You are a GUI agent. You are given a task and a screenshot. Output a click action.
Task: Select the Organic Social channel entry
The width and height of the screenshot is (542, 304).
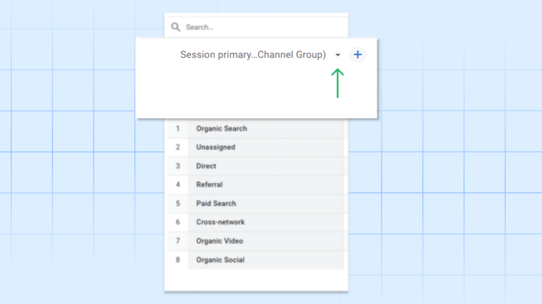[219, 260]
